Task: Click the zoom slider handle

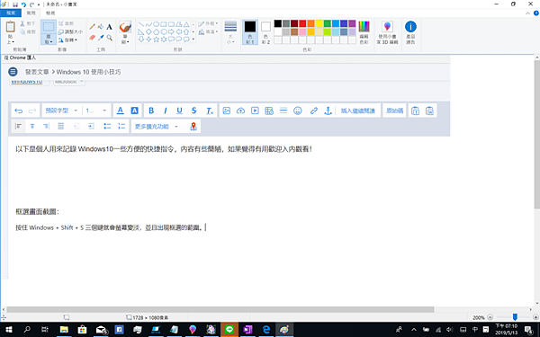Action: click(x=515, y=317)
